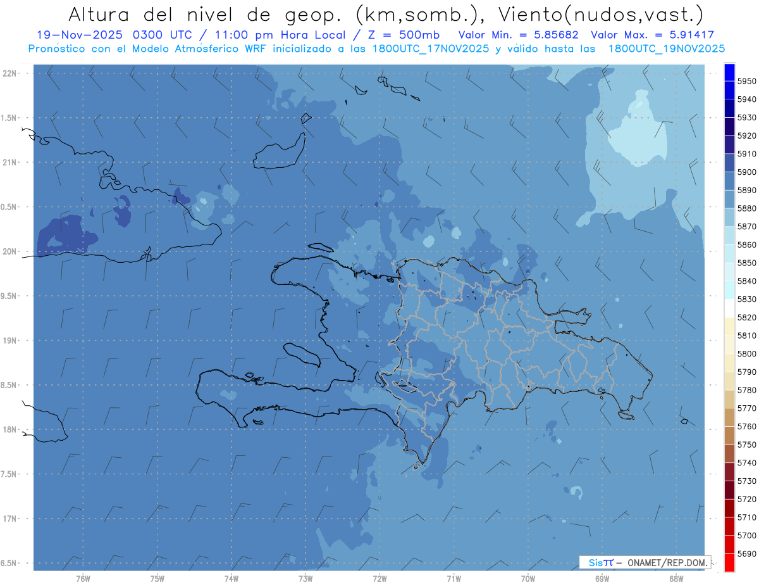Click the 70W longitude label

pyautogui.click(x=528, y=579)
